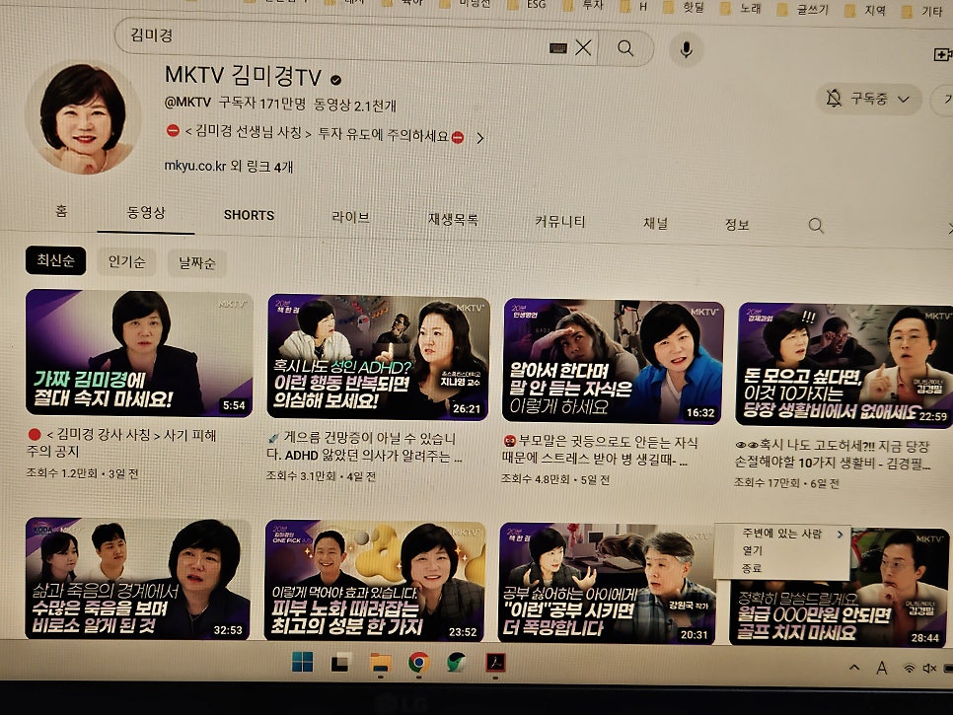Open the 삶과 죽음의 경계에서 thumbnail
953x715 pixels.
137,579
